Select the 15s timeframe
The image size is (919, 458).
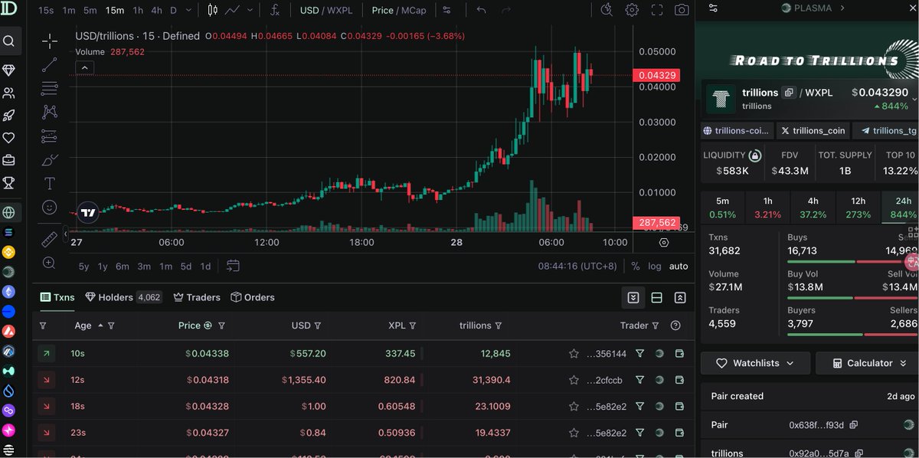click(x=46, y=10)
